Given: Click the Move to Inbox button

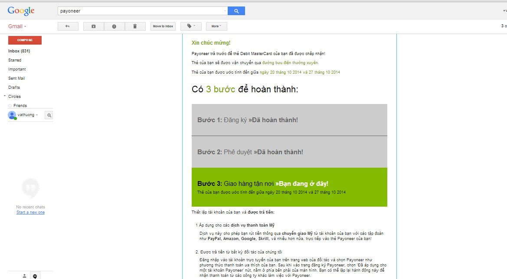Looking at the screenshot, I should click(x=163, y=26).
